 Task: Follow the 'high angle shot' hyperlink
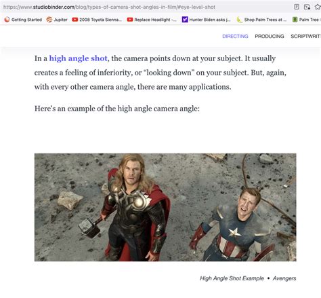[78, 58]
